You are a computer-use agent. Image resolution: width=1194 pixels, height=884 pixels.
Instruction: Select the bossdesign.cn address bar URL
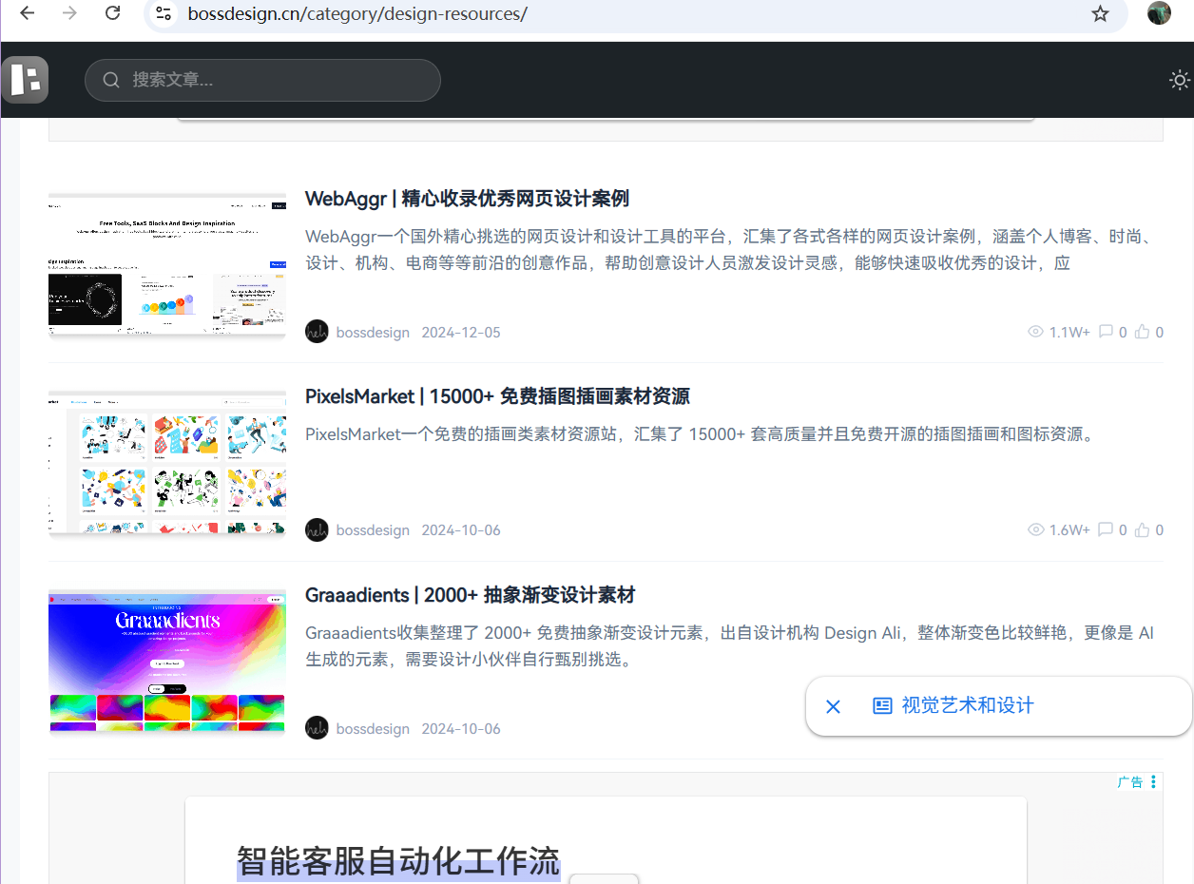pos(357,14)
